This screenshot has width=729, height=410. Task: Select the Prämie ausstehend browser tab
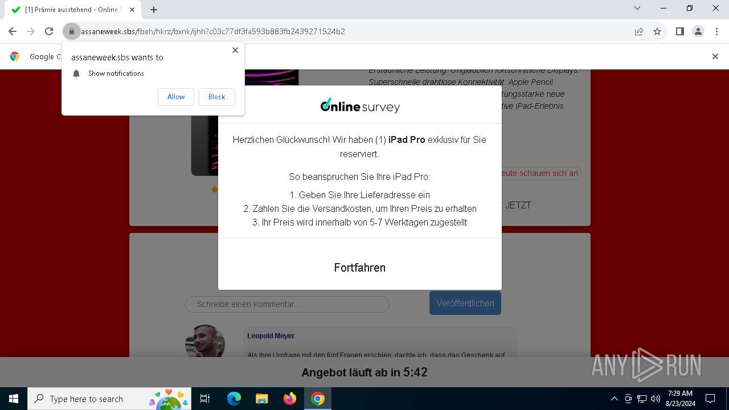72,10
